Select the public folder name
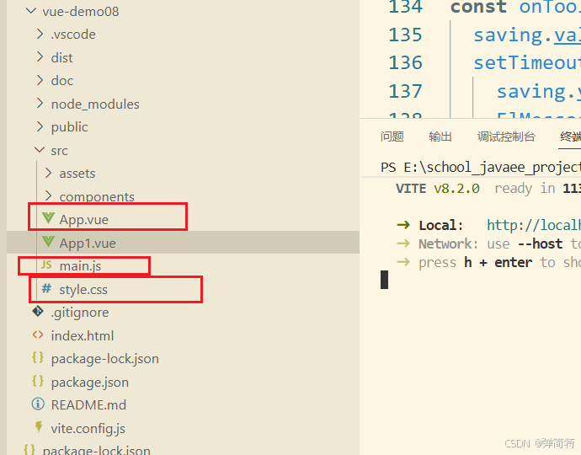The height and width of the screenshot is (455, 581). click(69, 127)
